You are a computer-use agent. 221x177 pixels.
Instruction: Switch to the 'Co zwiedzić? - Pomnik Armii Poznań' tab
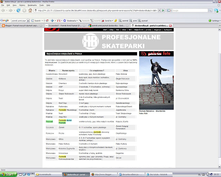tap(65, 26)
